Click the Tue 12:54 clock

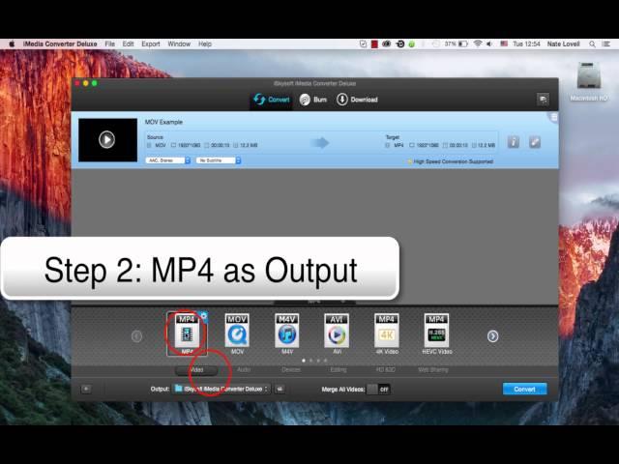click(x=526, y=43)
